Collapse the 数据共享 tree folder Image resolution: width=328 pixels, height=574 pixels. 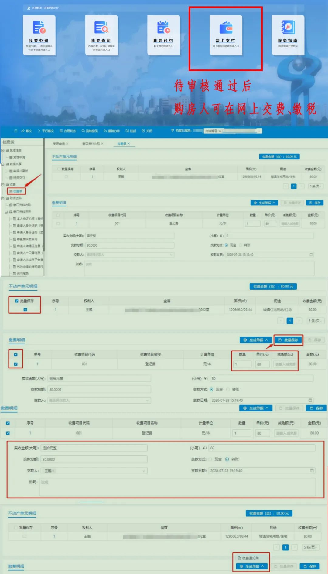coord(3,164)
